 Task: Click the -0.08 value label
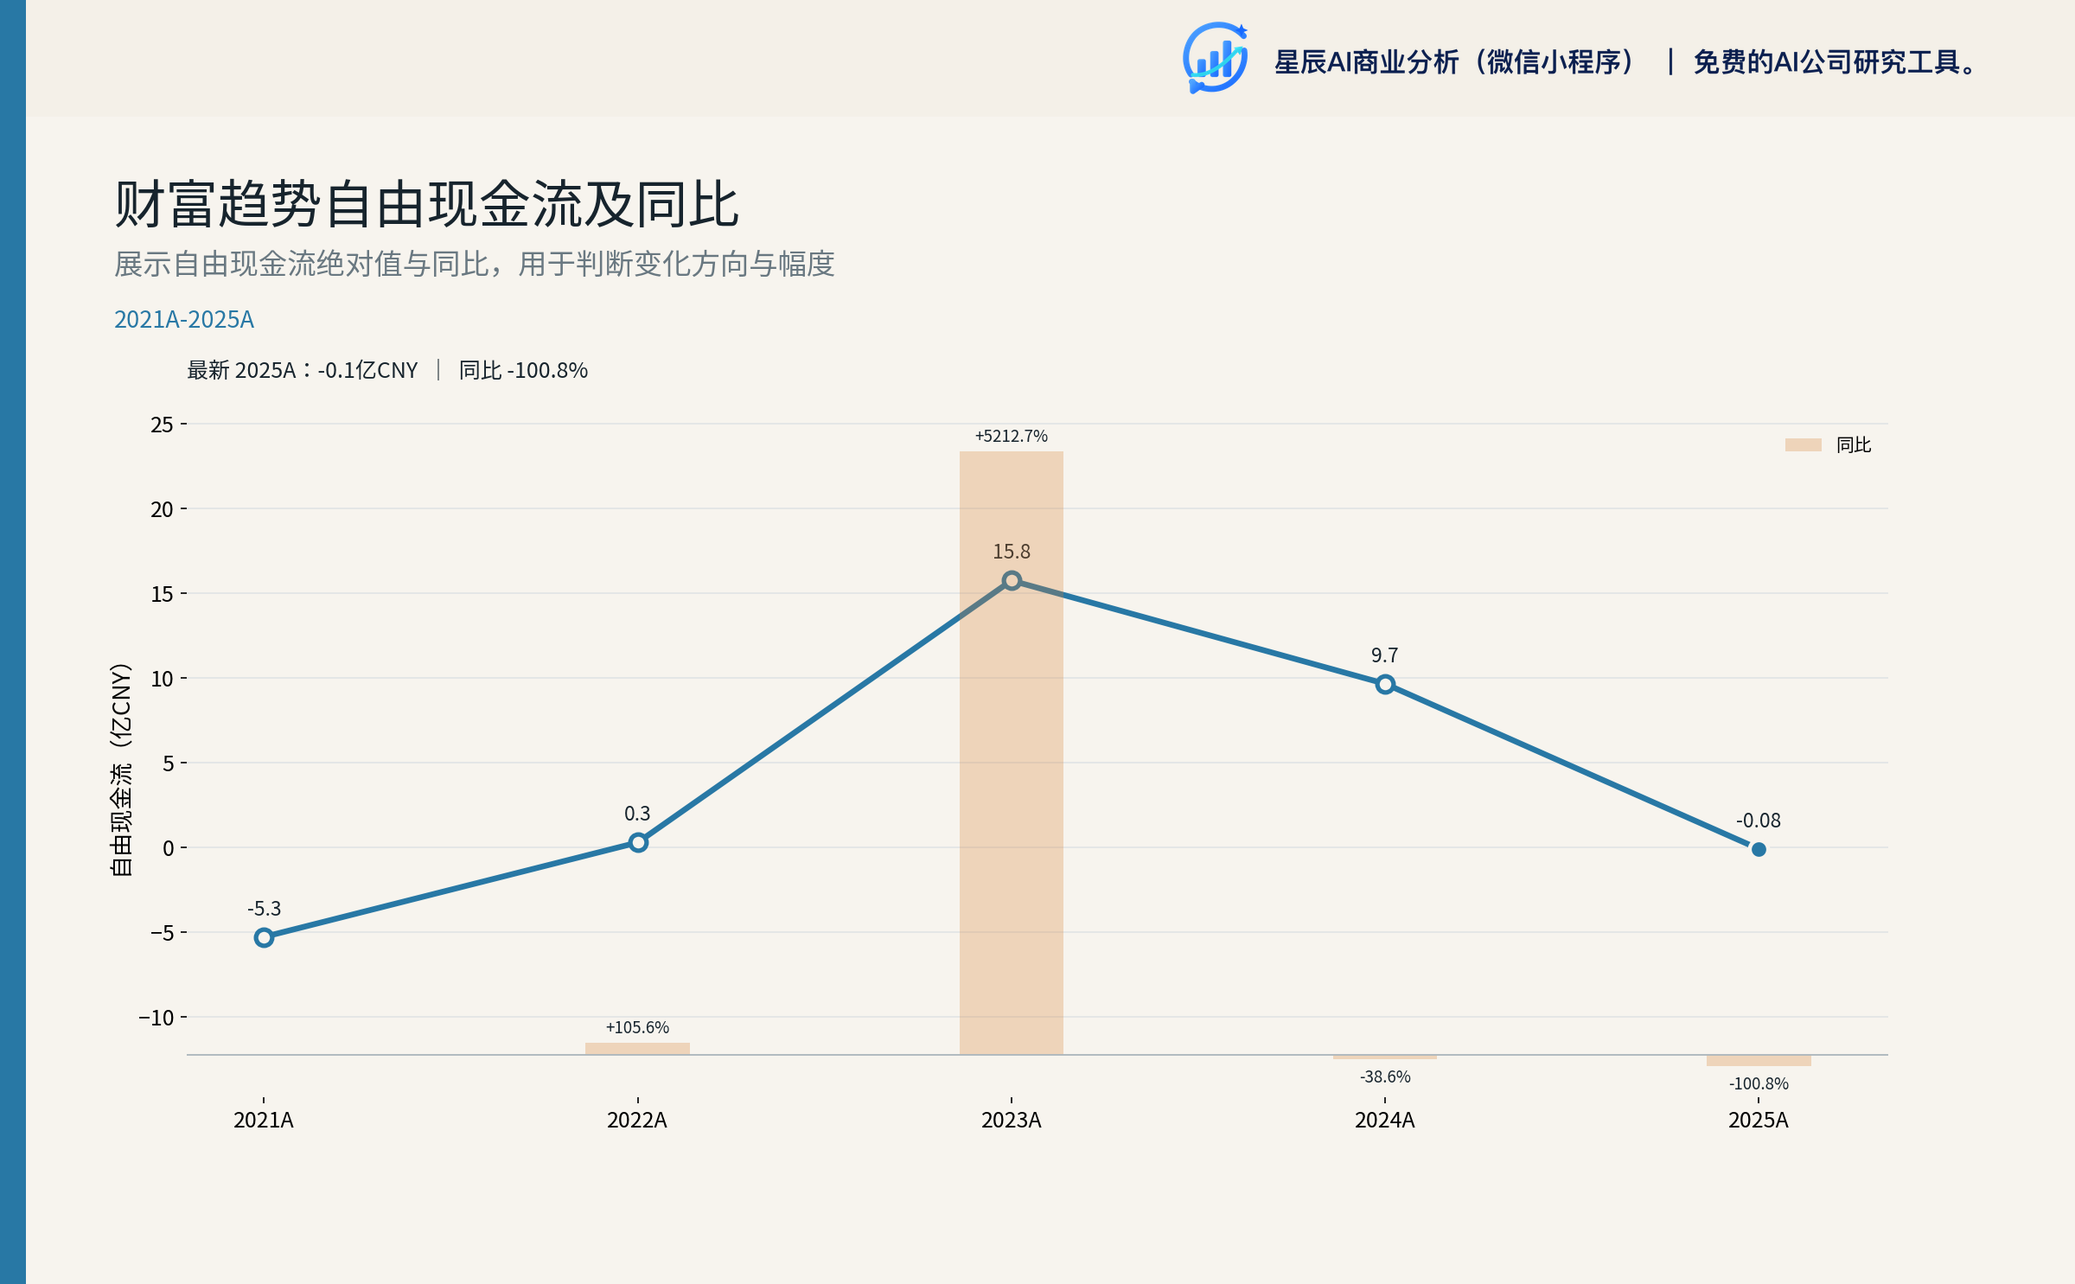(x=1759, y=821)
